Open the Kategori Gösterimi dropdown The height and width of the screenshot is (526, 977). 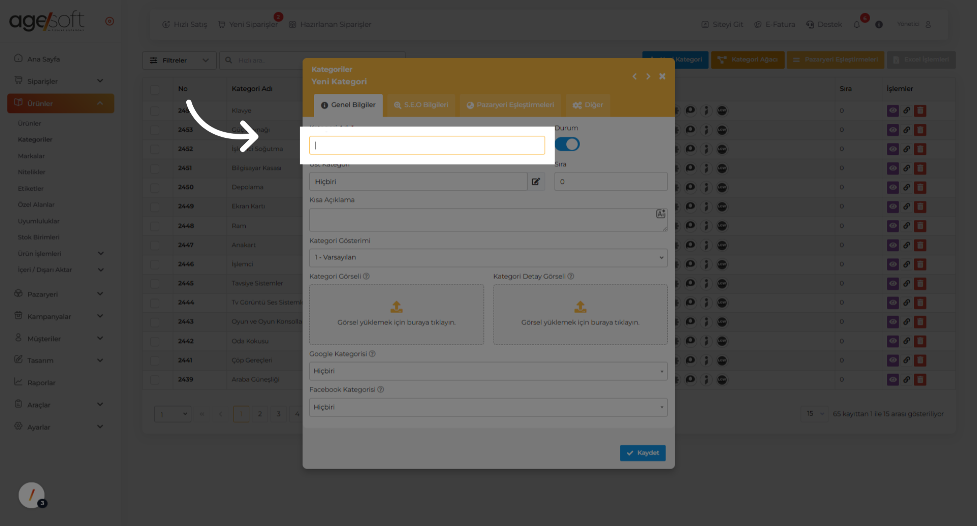488,257
